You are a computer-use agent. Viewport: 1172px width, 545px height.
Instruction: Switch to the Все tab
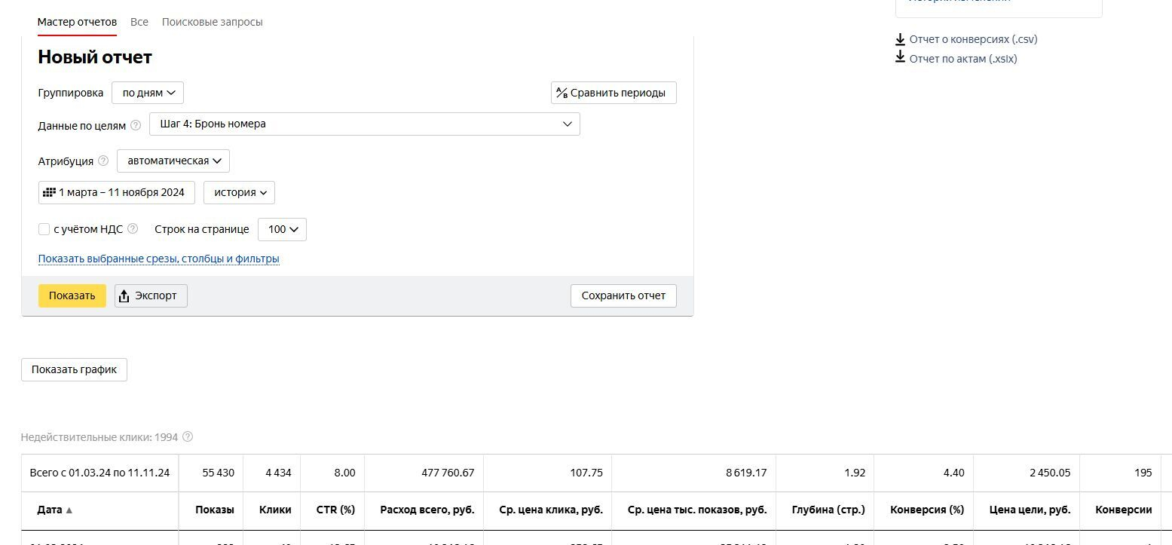tap(139, 22)
